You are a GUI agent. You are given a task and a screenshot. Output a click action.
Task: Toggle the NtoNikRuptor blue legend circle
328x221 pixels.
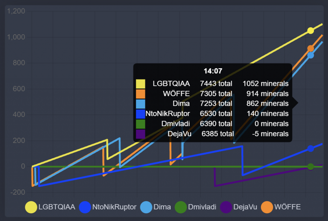coord(85,207)
